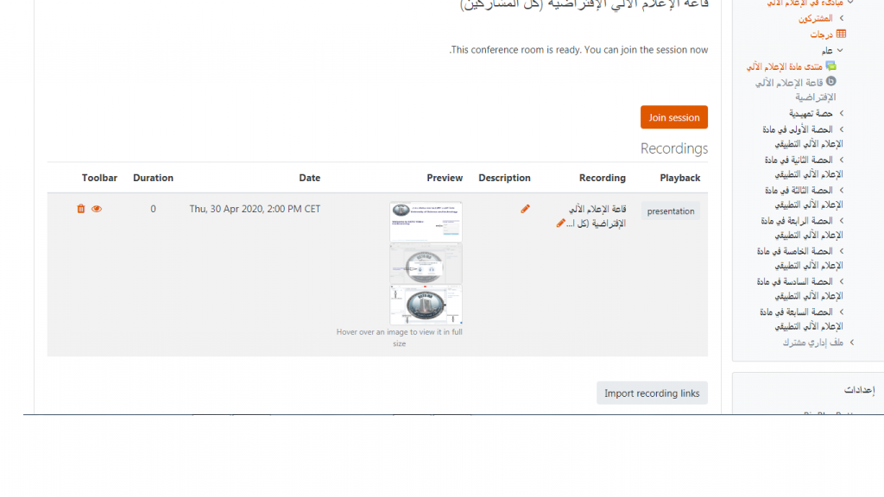Screen dimensions: 884x497
Task: Edit the recording name with the pencil icon
Action: pos(560,223)
